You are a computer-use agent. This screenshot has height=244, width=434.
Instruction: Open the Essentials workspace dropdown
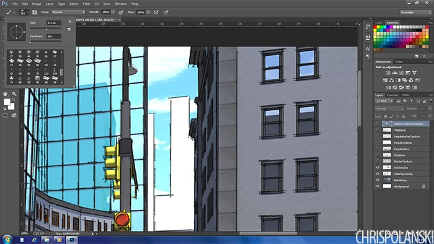pyautogui.click(x=415, y=12)
